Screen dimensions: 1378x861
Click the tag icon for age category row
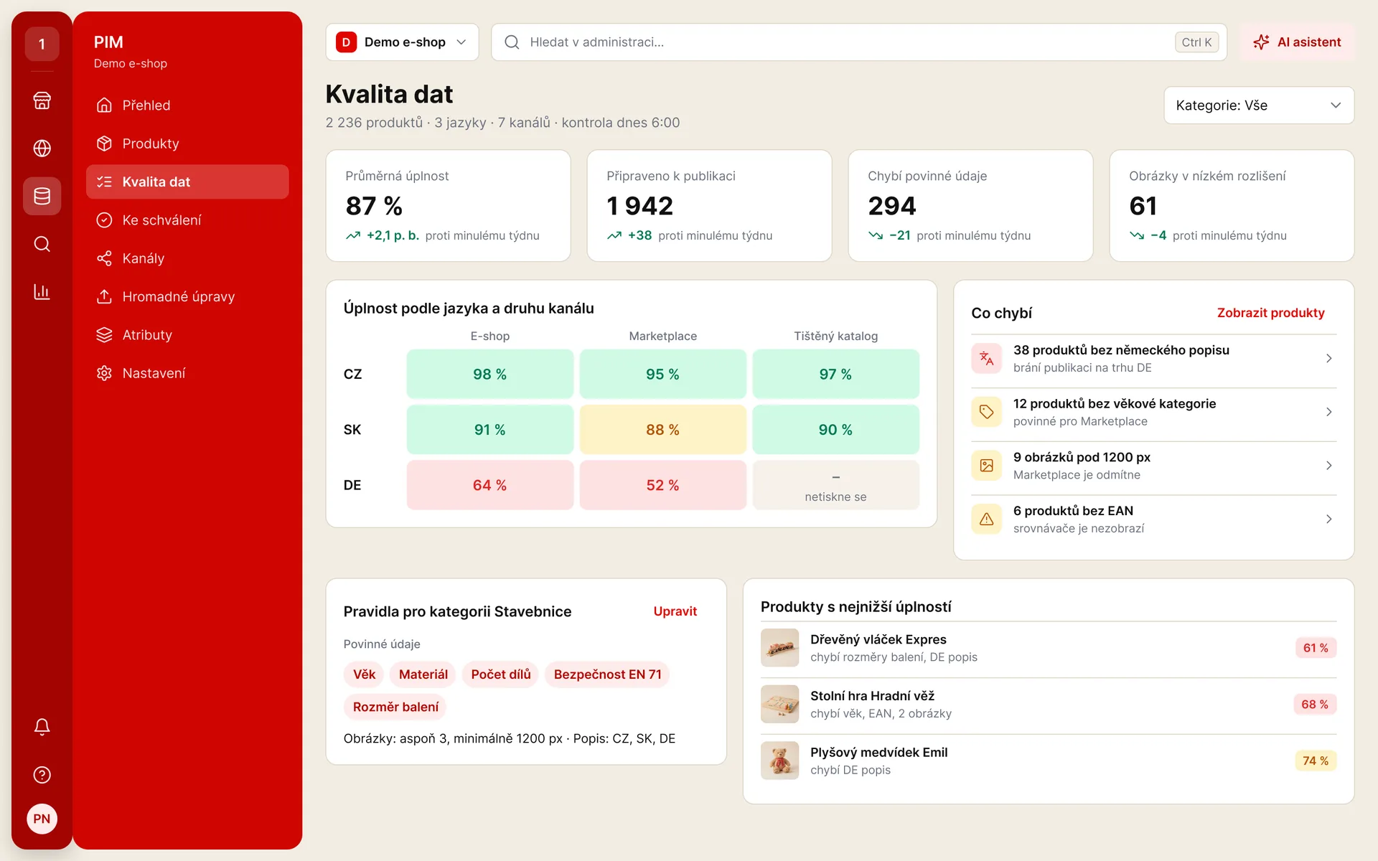tap(986, 412)
